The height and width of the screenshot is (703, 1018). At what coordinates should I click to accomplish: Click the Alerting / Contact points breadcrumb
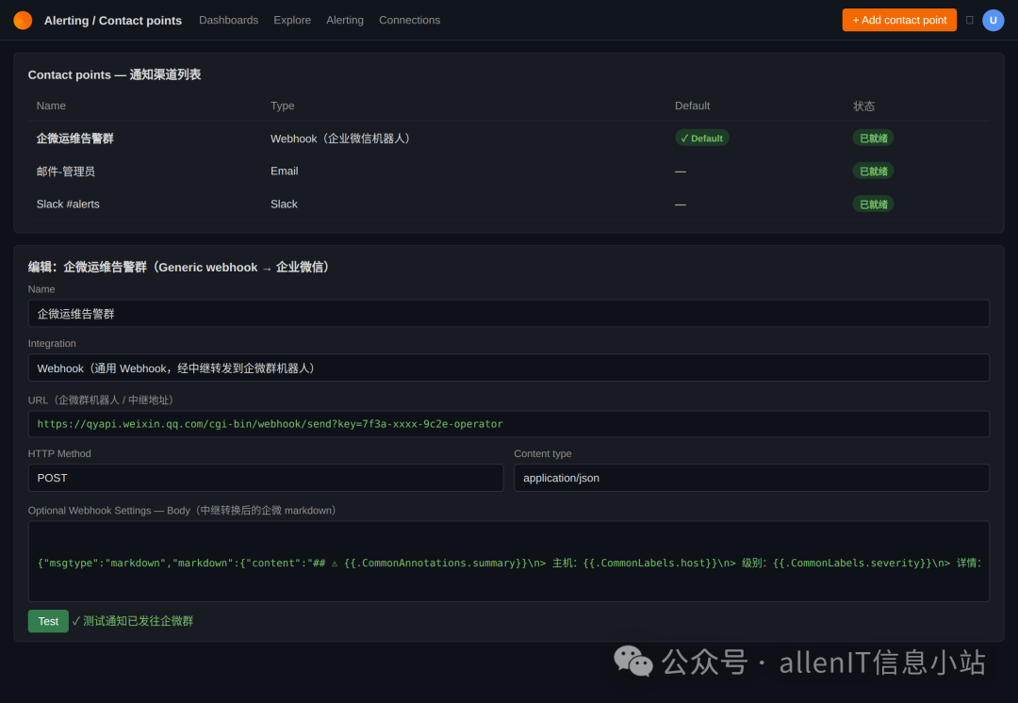click(113, 20)
